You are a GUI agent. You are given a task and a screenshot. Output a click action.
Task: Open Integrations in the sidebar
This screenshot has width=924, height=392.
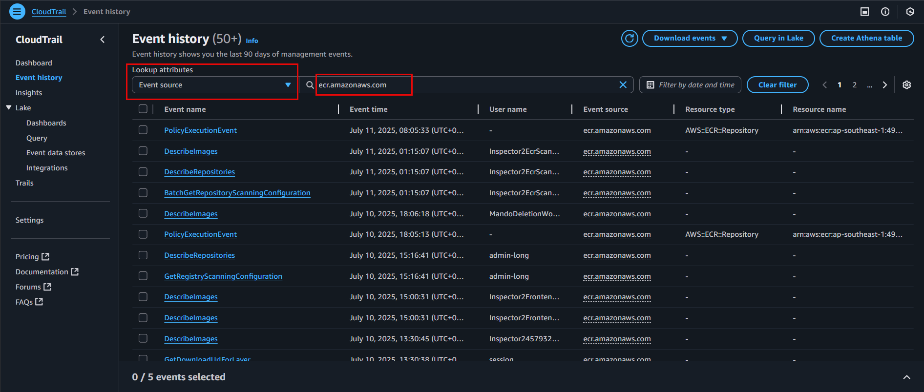coord(47,168)
